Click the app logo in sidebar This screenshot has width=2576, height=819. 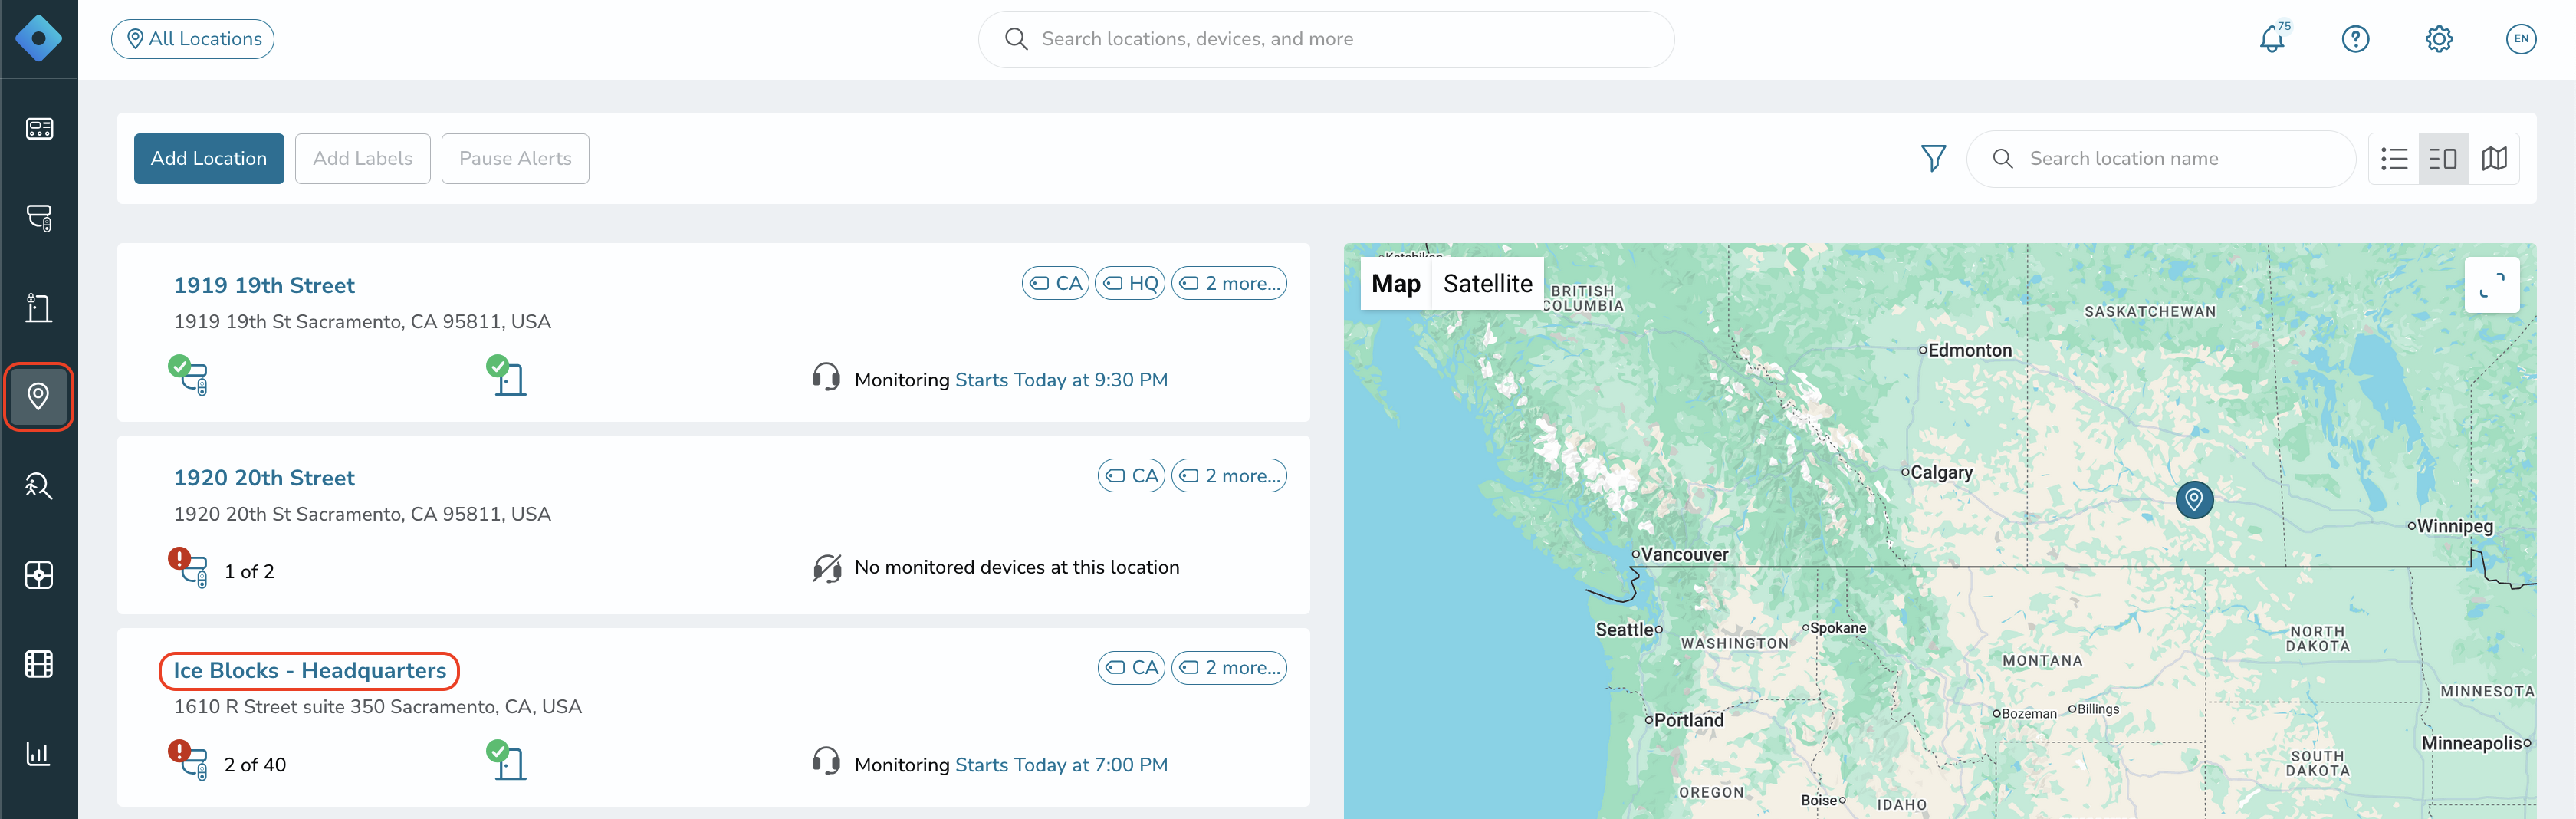tap(38, 39)
